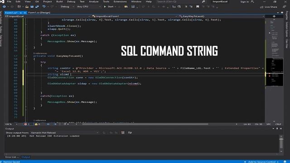Open the ImportExcel.Form1 type dropdown
The height and width of the screenshot is (163, 290).
135,16
